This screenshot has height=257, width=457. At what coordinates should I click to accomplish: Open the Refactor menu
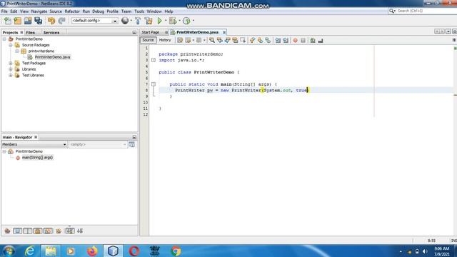coord(72,11)
